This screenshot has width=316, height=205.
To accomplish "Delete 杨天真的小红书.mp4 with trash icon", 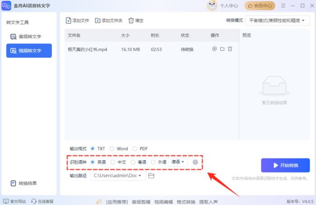I will (x=230, y=49).
